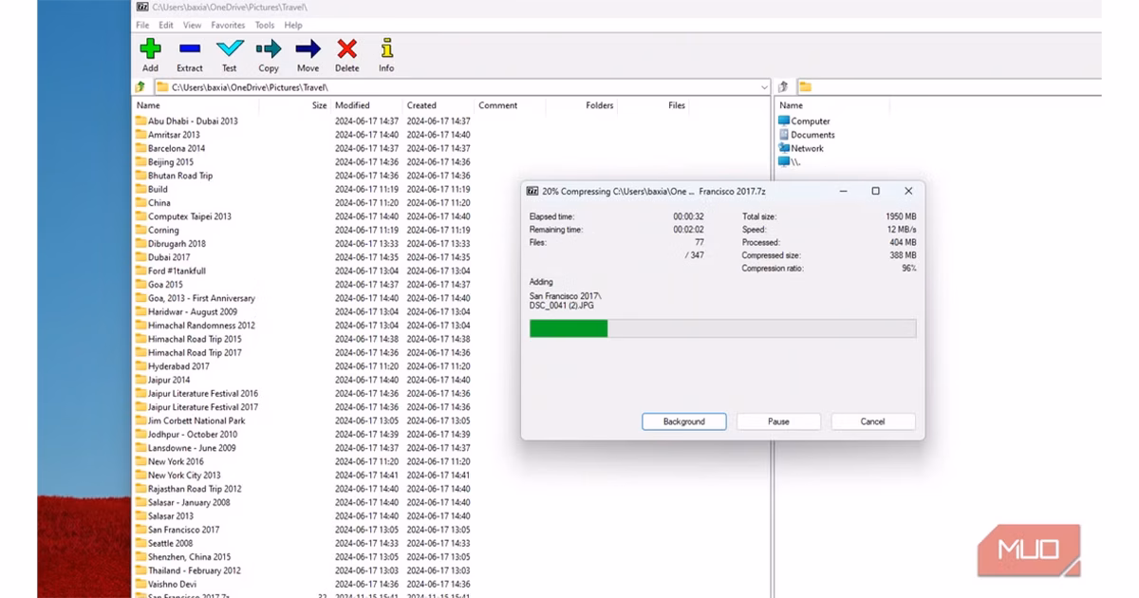Select the Computer icon in right panel

[784, 121]
